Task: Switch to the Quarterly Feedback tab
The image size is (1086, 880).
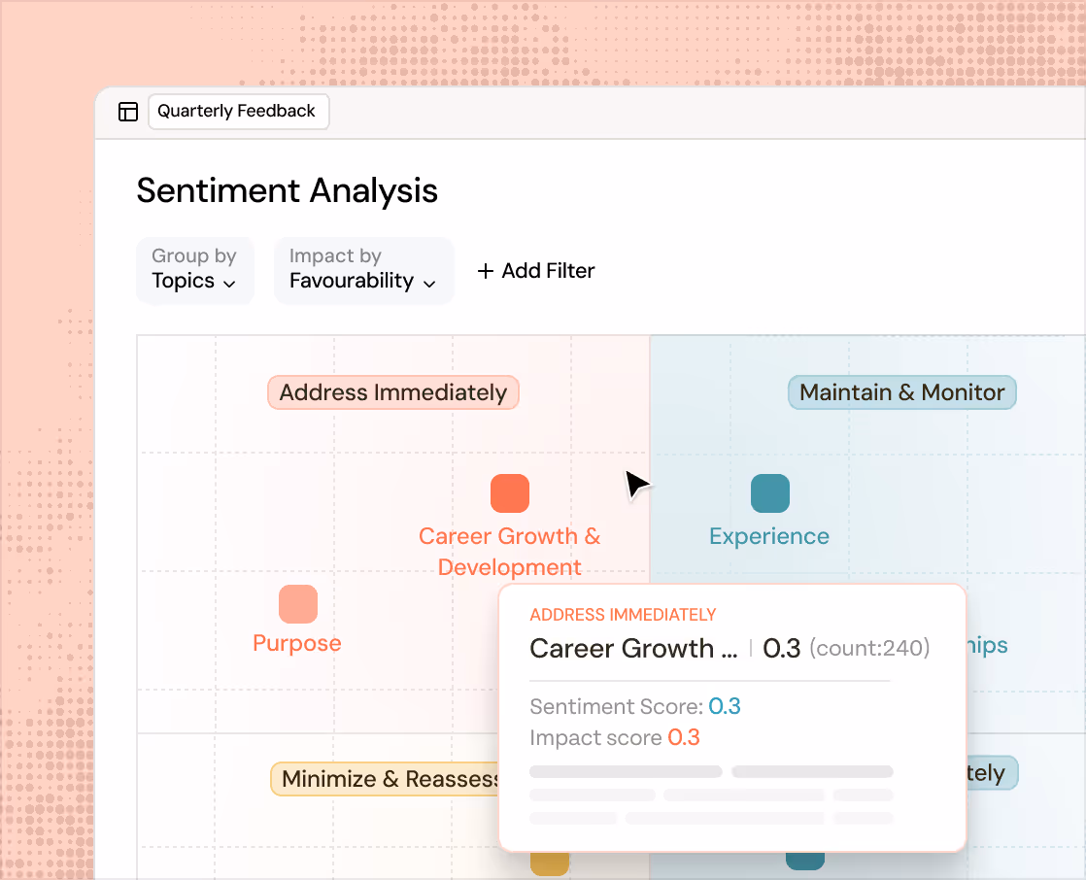Action: point(238,111)
